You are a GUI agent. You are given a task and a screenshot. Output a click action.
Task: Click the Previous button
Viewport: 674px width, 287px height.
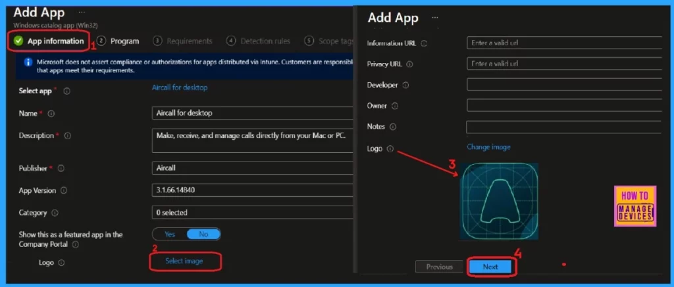tap(439, 267)
